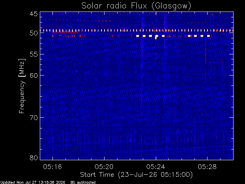Screen dimensions: 245x184
Task: Click the 'BG subtracted' footer note
Action: tap(83, 182)
